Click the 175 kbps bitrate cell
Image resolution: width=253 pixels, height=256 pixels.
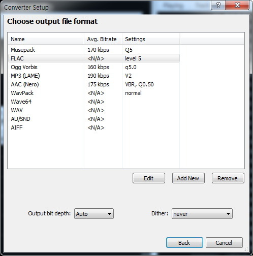(x=98, y=84)
